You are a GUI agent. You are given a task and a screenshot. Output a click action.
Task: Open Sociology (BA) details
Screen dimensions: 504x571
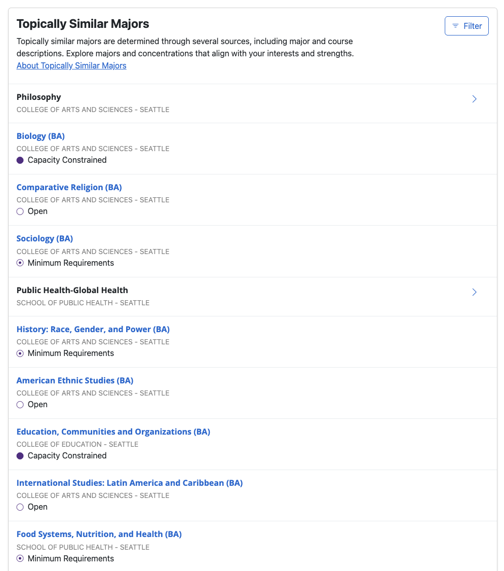click(x=45, y=238)
